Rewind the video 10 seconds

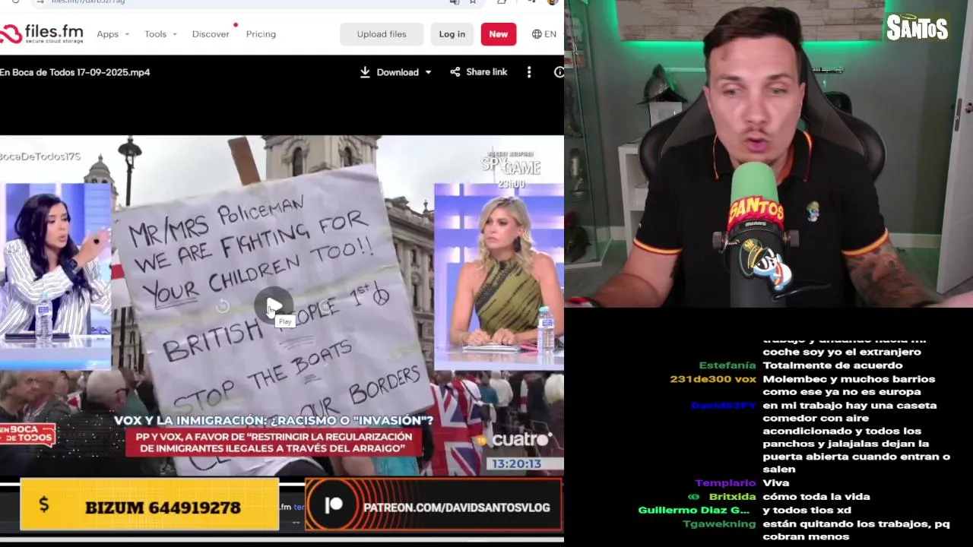pyautogui.click(x=222, y=306)
